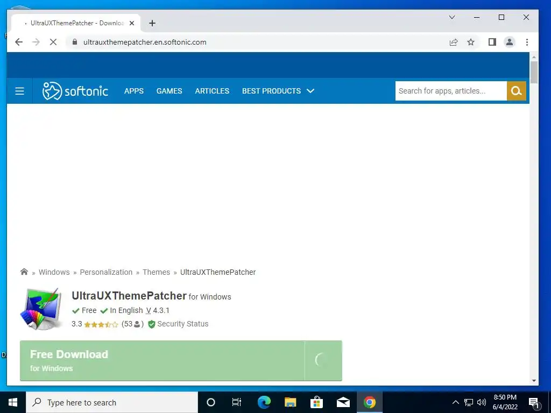551x413 pixels.
Task: Open the Windows Start menu
Action: (13, 402)
